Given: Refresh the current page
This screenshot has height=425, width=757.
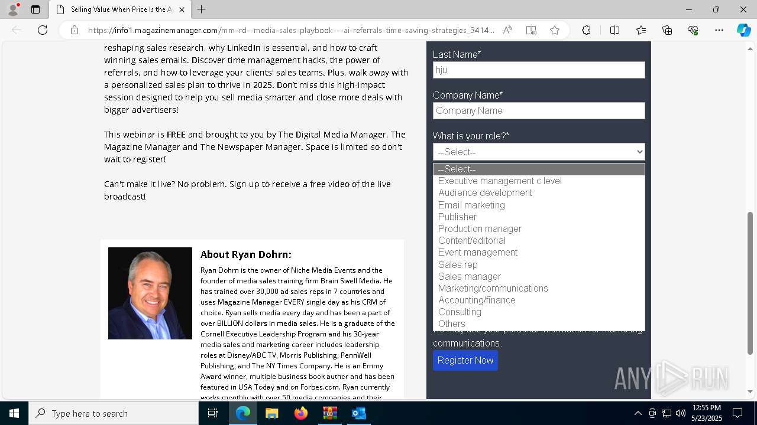Looking at the screenshot, I should pos(43,30).
